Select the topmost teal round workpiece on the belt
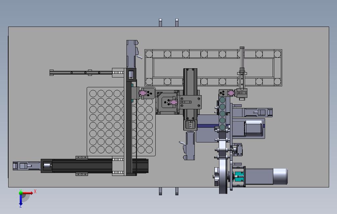Image resolution: width=337 pixels, height=214 pixels. coord(222,100)
